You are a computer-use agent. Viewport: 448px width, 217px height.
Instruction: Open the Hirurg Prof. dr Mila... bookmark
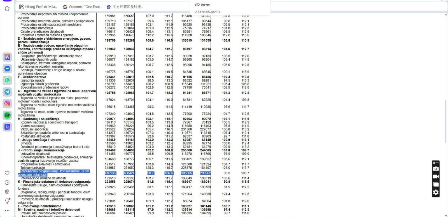click(x=38, y=7)
